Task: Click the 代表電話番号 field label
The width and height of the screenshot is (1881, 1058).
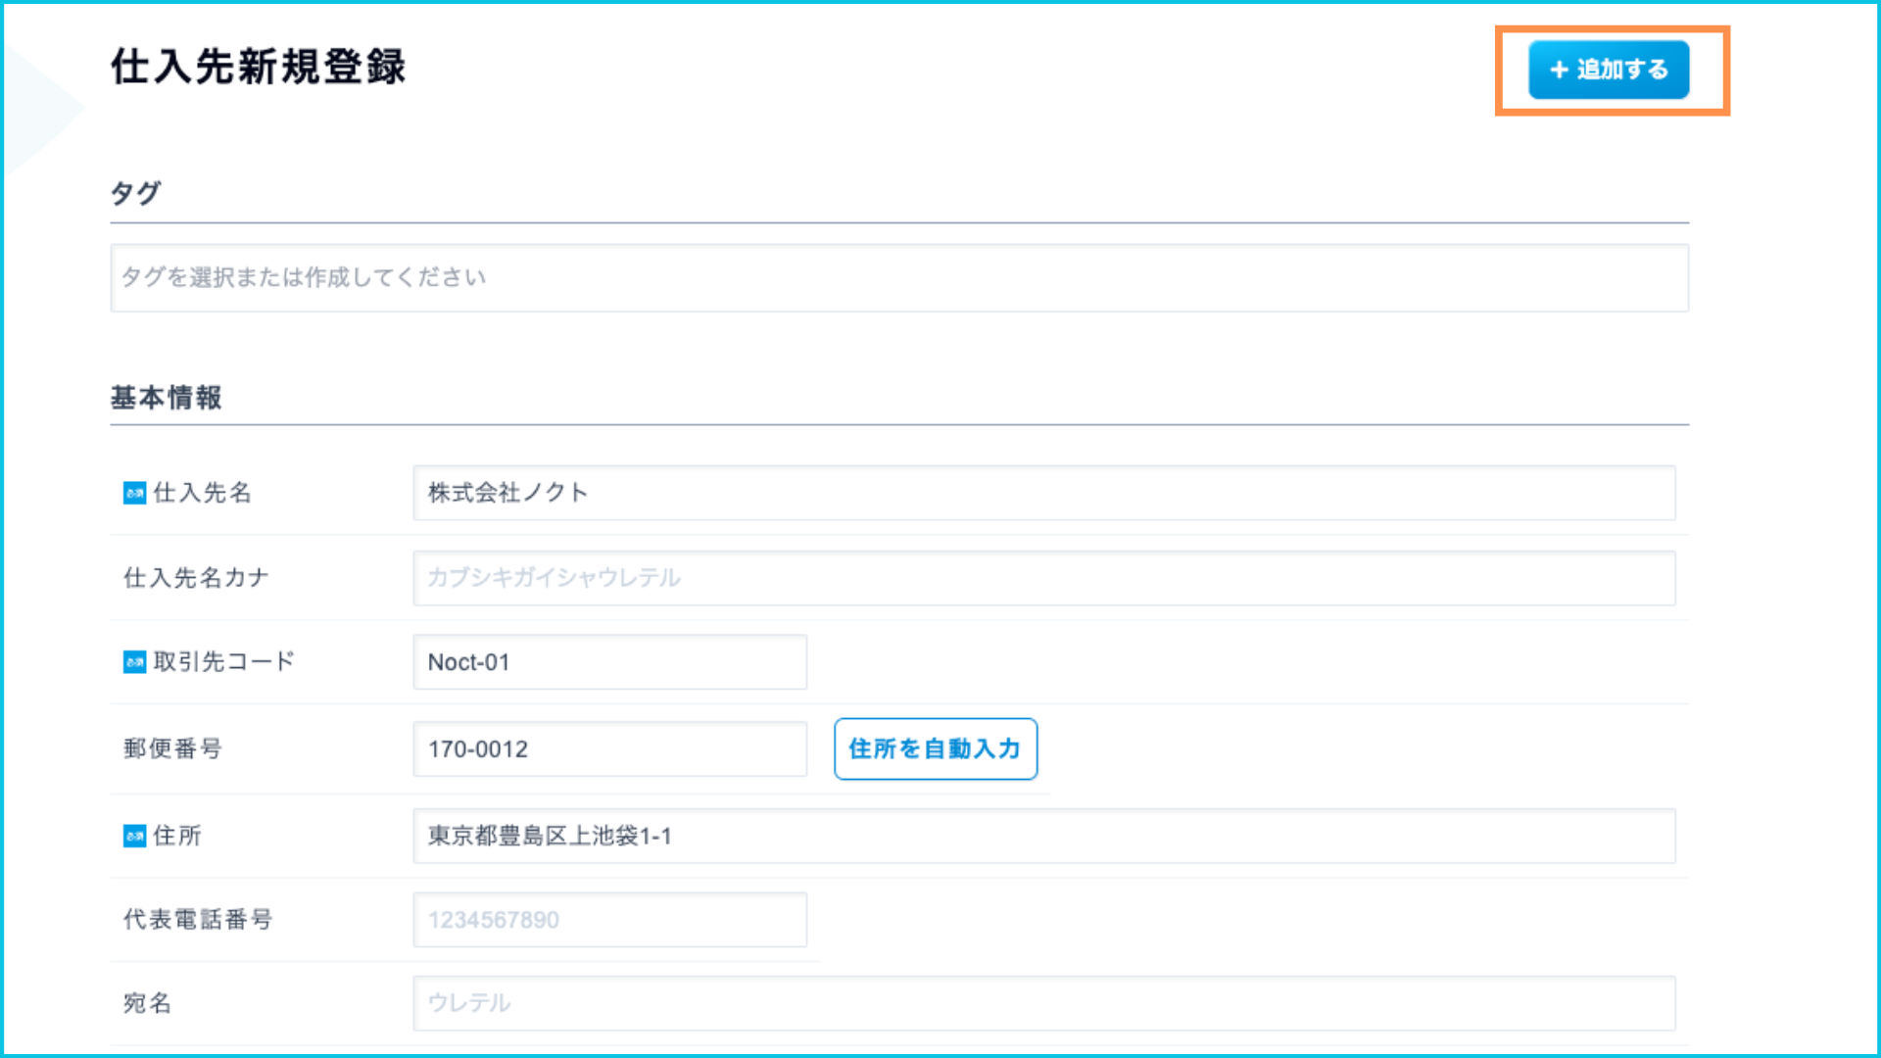Action: coord(197,920)
